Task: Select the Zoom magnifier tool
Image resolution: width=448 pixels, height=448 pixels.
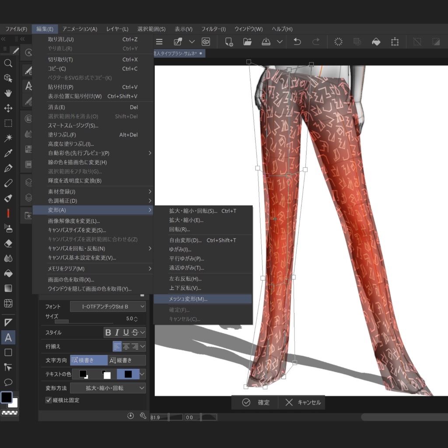Action: pos(8,63)
